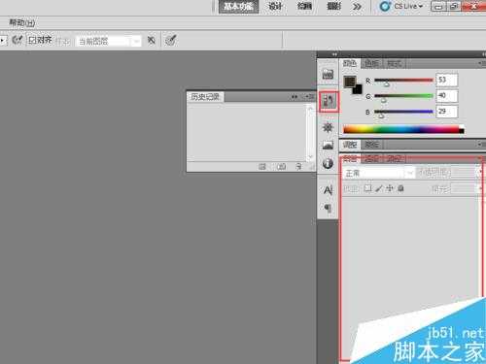Image resolution: width=486 pixels, height=364 pixels.
Task: Toggle lock all padlock icon
Action: click(x=400, y=188)
